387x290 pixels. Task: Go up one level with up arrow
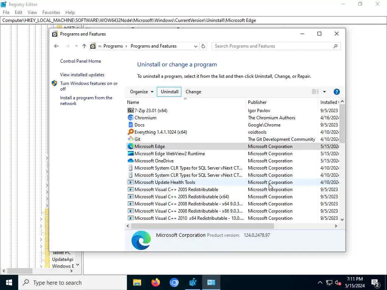tap(84, 46)
